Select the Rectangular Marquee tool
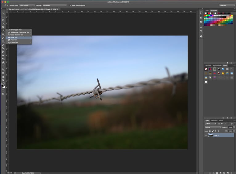 3,17
